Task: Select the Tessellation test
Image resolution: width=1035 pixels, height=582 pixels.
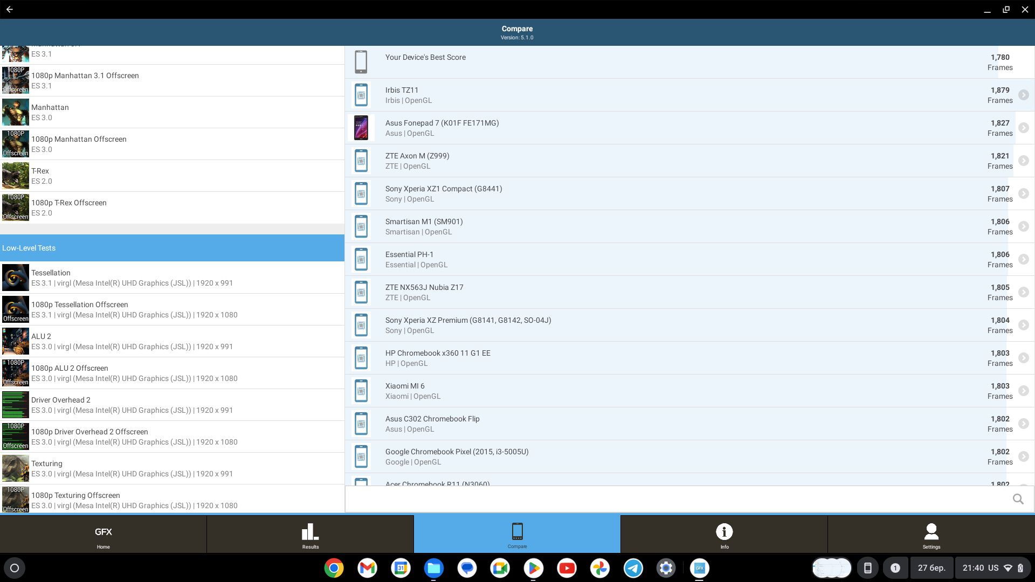Action: (172, 278)
